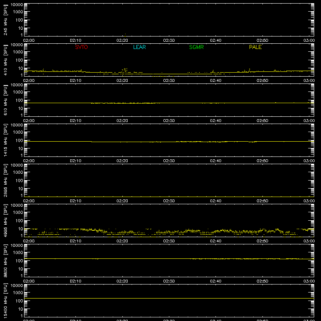Click the 1000 tick label on 610 MHz plot
This screenshot has height=321, width=321.
[x=18, y=92]
